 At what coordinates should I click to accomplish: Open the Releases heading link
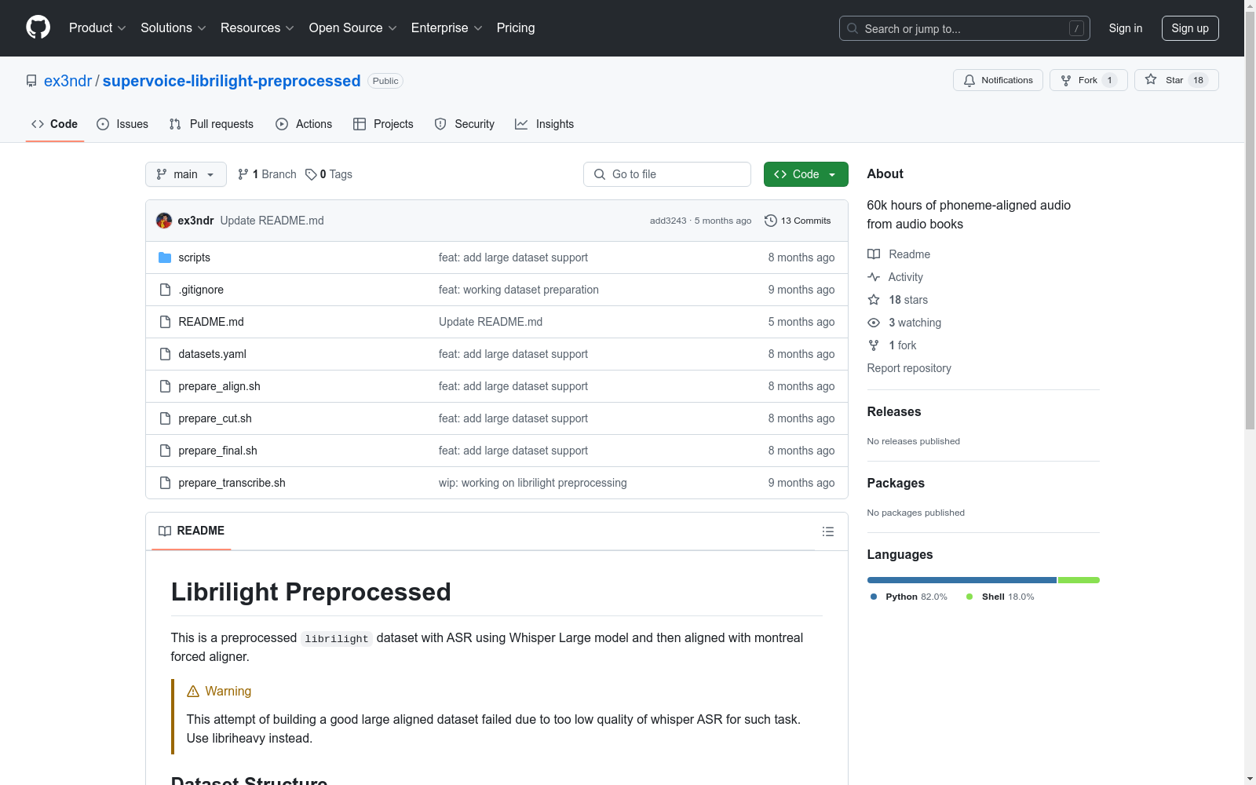[x=894, y=411]
